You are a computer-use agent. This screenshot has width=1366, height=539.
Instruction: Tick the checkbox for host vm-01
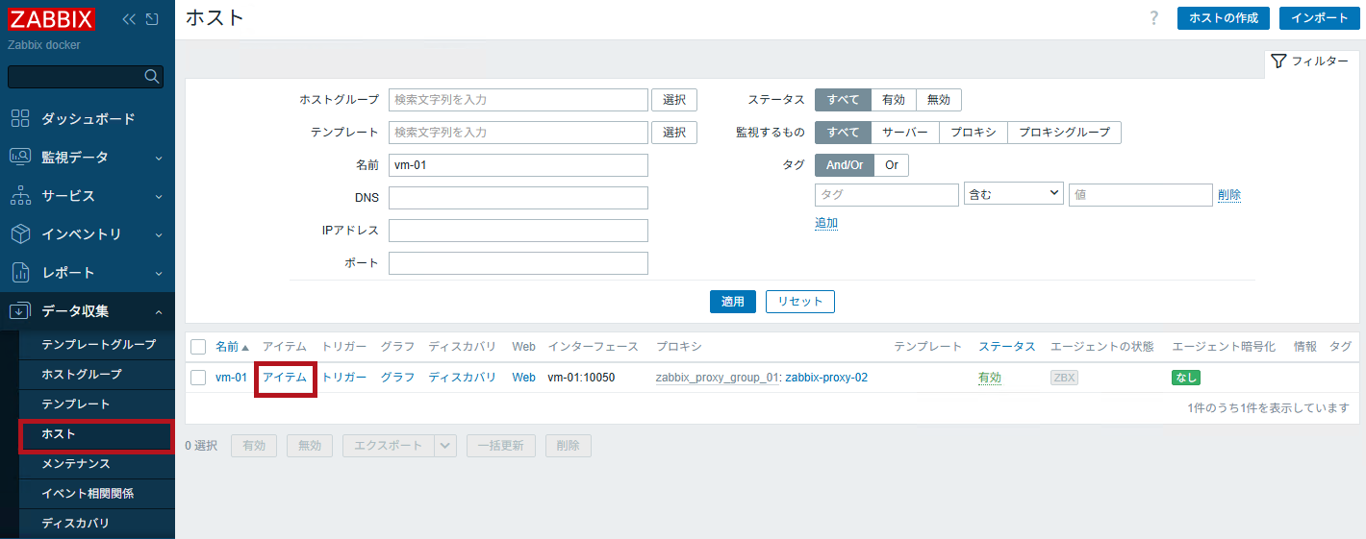(198, 378)
